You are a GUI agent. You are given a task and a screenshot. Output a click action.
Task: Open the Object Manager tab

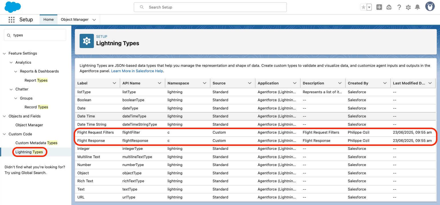[75, 20]
